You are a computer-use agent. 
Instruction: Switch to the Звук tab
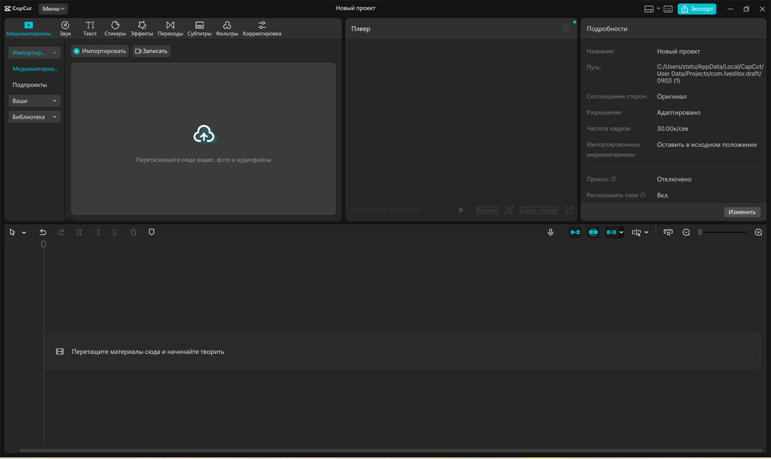point(66,29)
